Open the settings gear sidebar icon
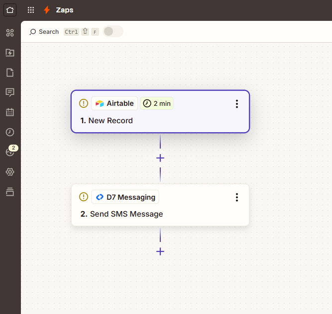Screen dimensions: 332x314 (10, 172)
